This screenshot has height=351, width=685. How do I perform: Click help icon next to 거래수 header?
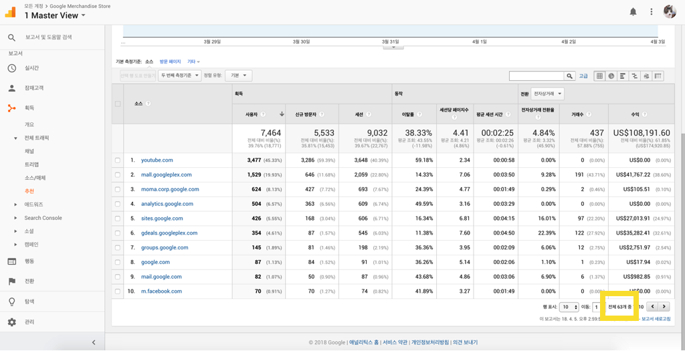(x=589, y=114)
